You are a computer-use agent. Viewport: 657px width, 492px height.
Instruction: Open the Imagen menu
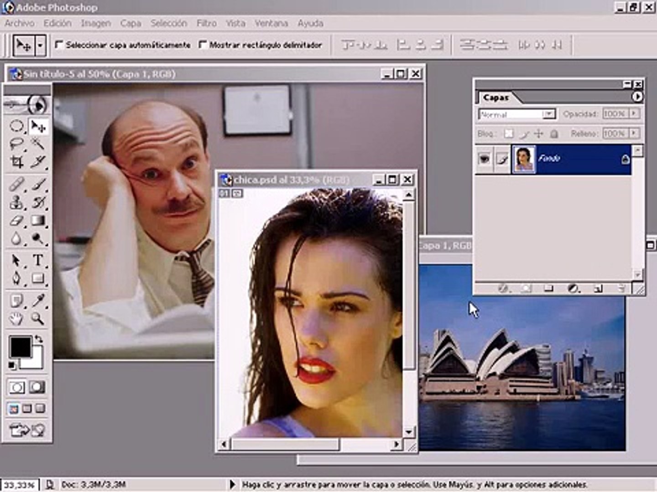pyautogui.click(x=96, y=23)
